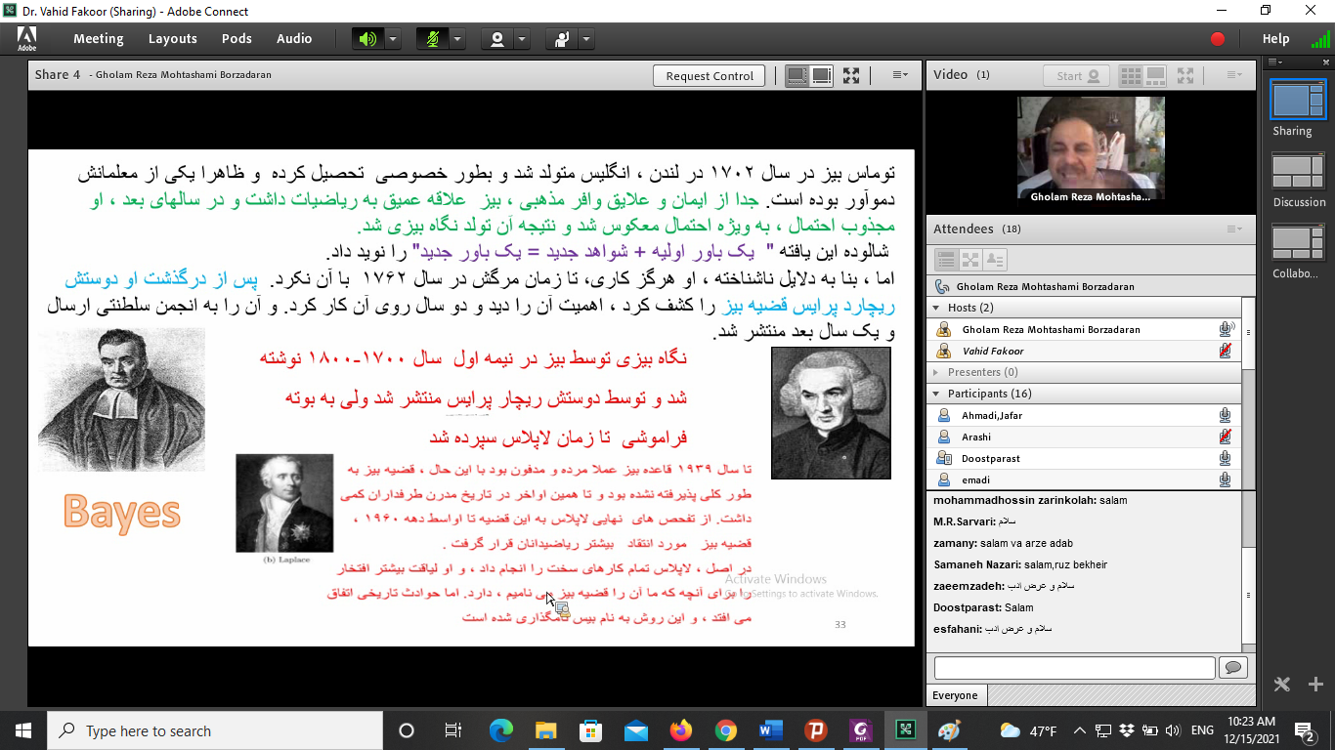Mute the green speaker icon in toolbar
Image resolution: width=1335 pixels, height=750 pixels.
(370, 38)
